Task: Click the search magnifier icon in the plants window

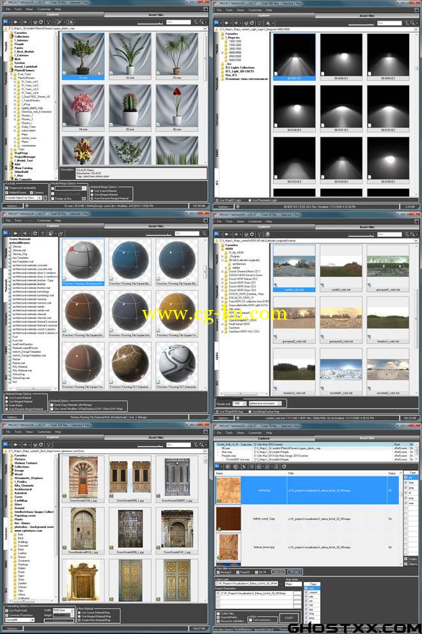Action: click(201, 22)
